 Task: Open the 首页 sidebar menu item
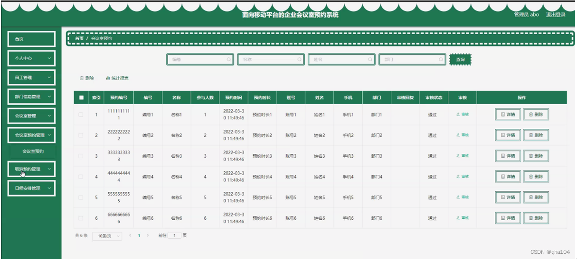32,39
